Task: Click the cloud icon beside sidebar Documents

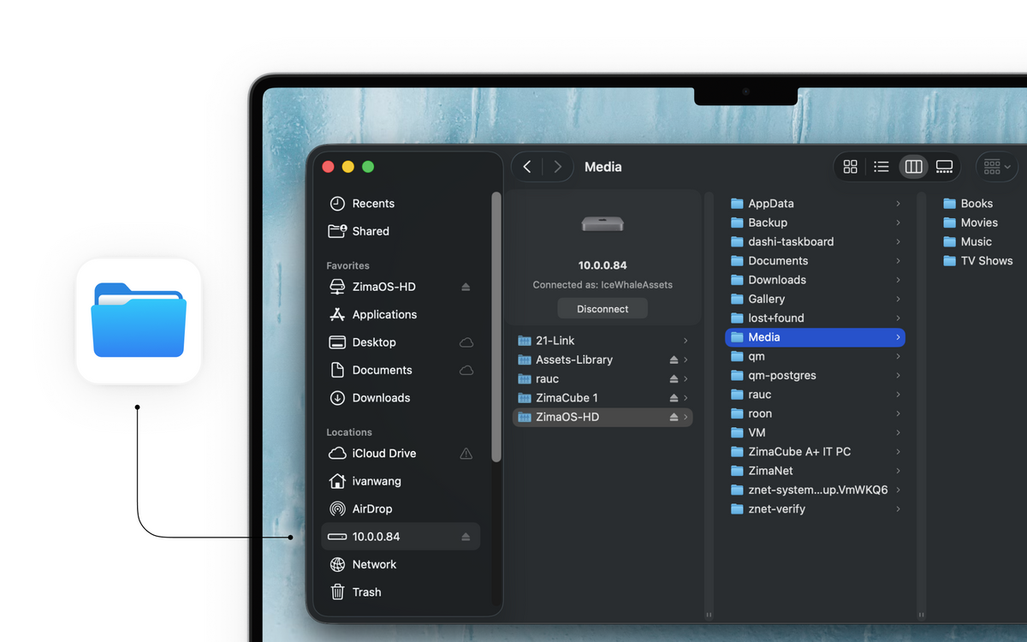Action: tap(466, 370)
